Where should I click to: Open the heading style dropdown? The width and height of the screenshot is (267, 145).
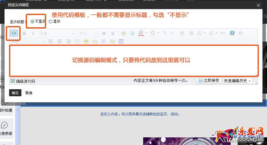coord(27,41)
